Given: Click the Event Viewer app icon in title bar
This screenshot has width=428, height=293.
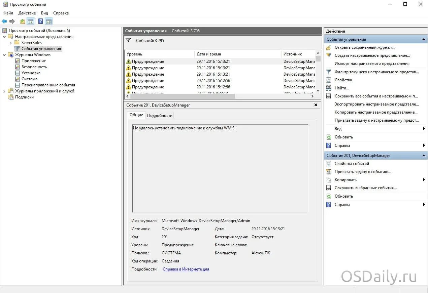Looking at the screenshot, I should point(5,4).
